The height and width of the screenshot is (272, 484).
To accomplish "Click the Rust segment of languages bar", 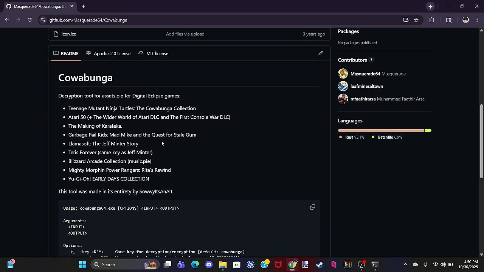I will tap(381, 130).
